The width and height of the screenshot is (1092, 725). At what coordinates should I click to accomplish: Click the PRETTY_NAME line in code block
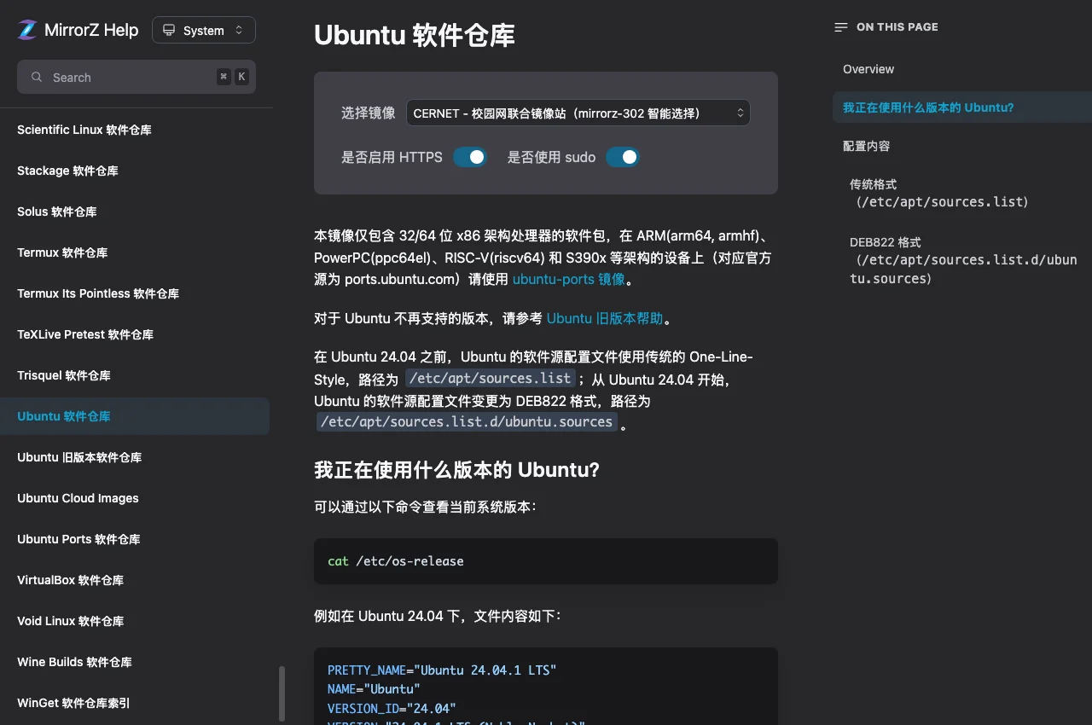[x=442, y=670]
